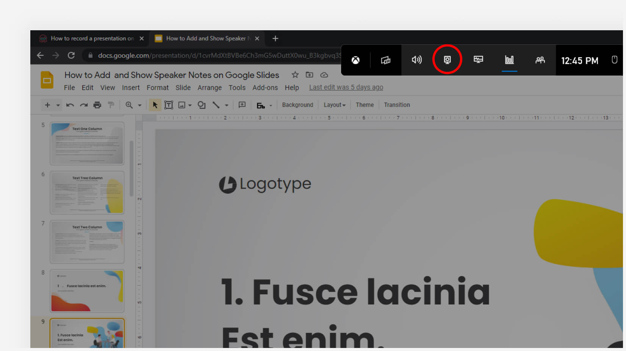Open the Layout dropdown
Screen dimensions: 626x351
click(x=334, y=105)
